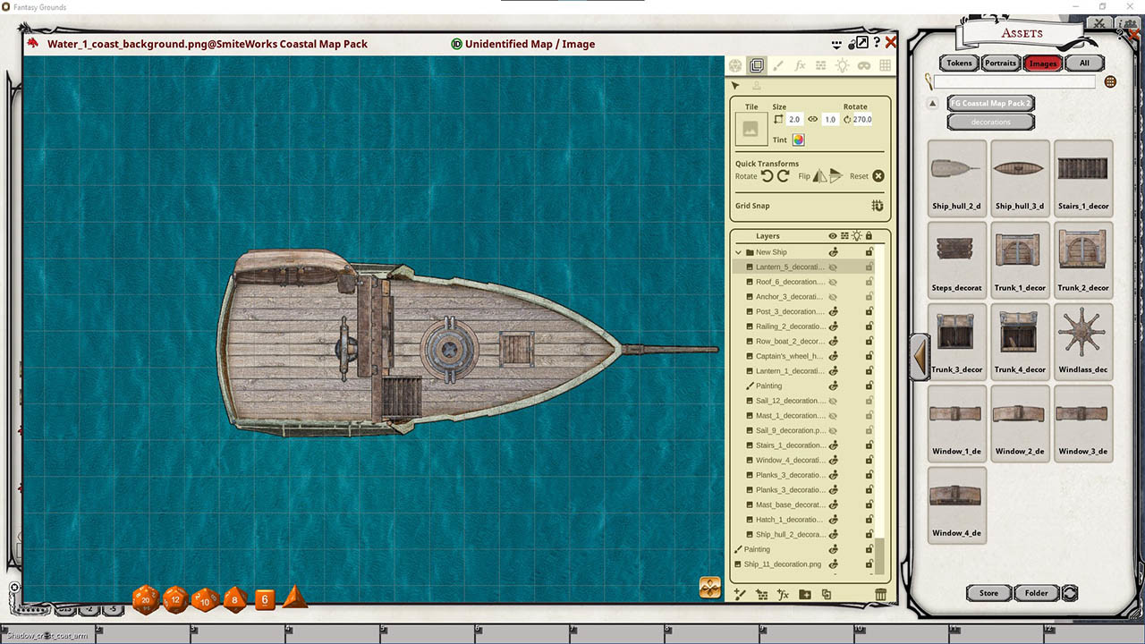The width and height of the screenshot is (1145, 644).
Task: Collapse the New Ship layer folder
Action: (739, 252)
